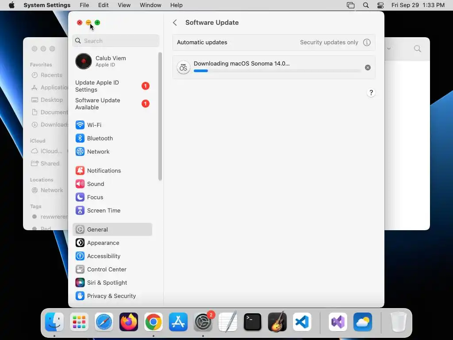Image resolution: width=453 pixels, height=340 pixels.
Task: Open the File menu
Action: coord(84,5)
